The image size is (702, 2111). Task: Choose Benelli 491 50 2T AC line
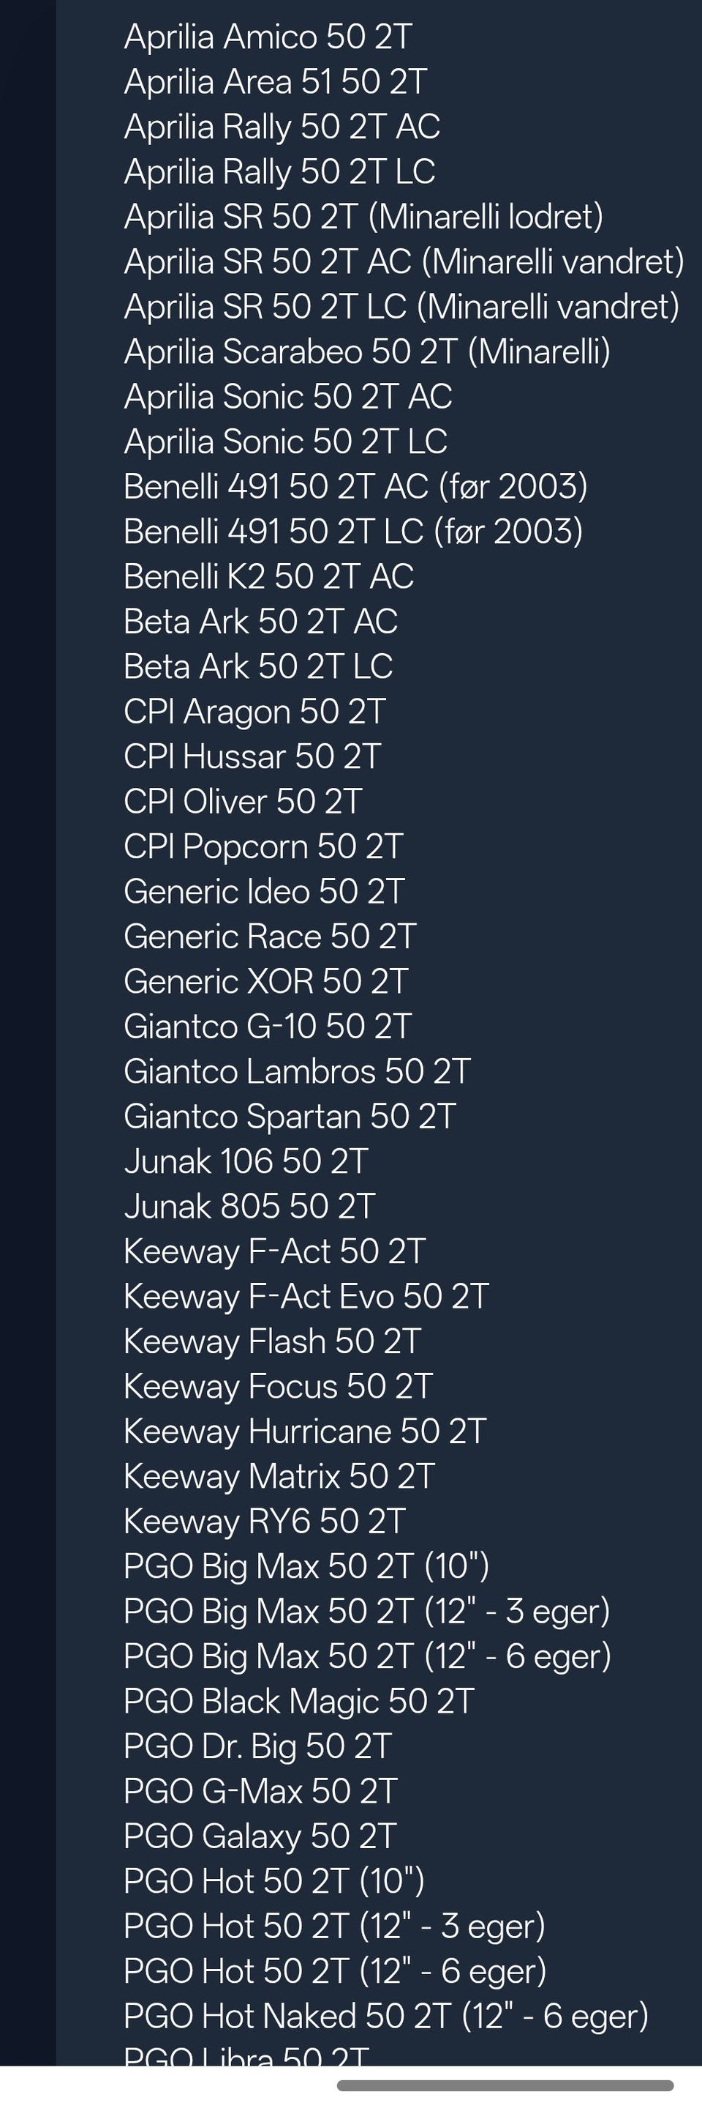[355, 487]
